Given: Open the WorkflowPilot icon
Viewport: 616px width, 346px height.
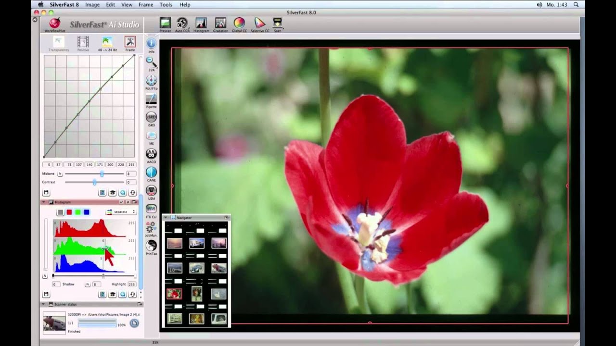Looking at the screenshot, I should (55, 24).
